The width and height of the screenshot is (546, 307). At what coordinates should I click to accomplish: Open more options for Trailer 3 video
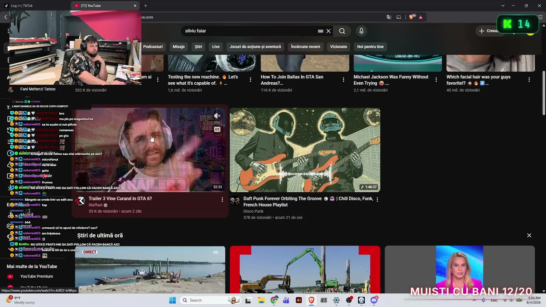pos(222,199)
